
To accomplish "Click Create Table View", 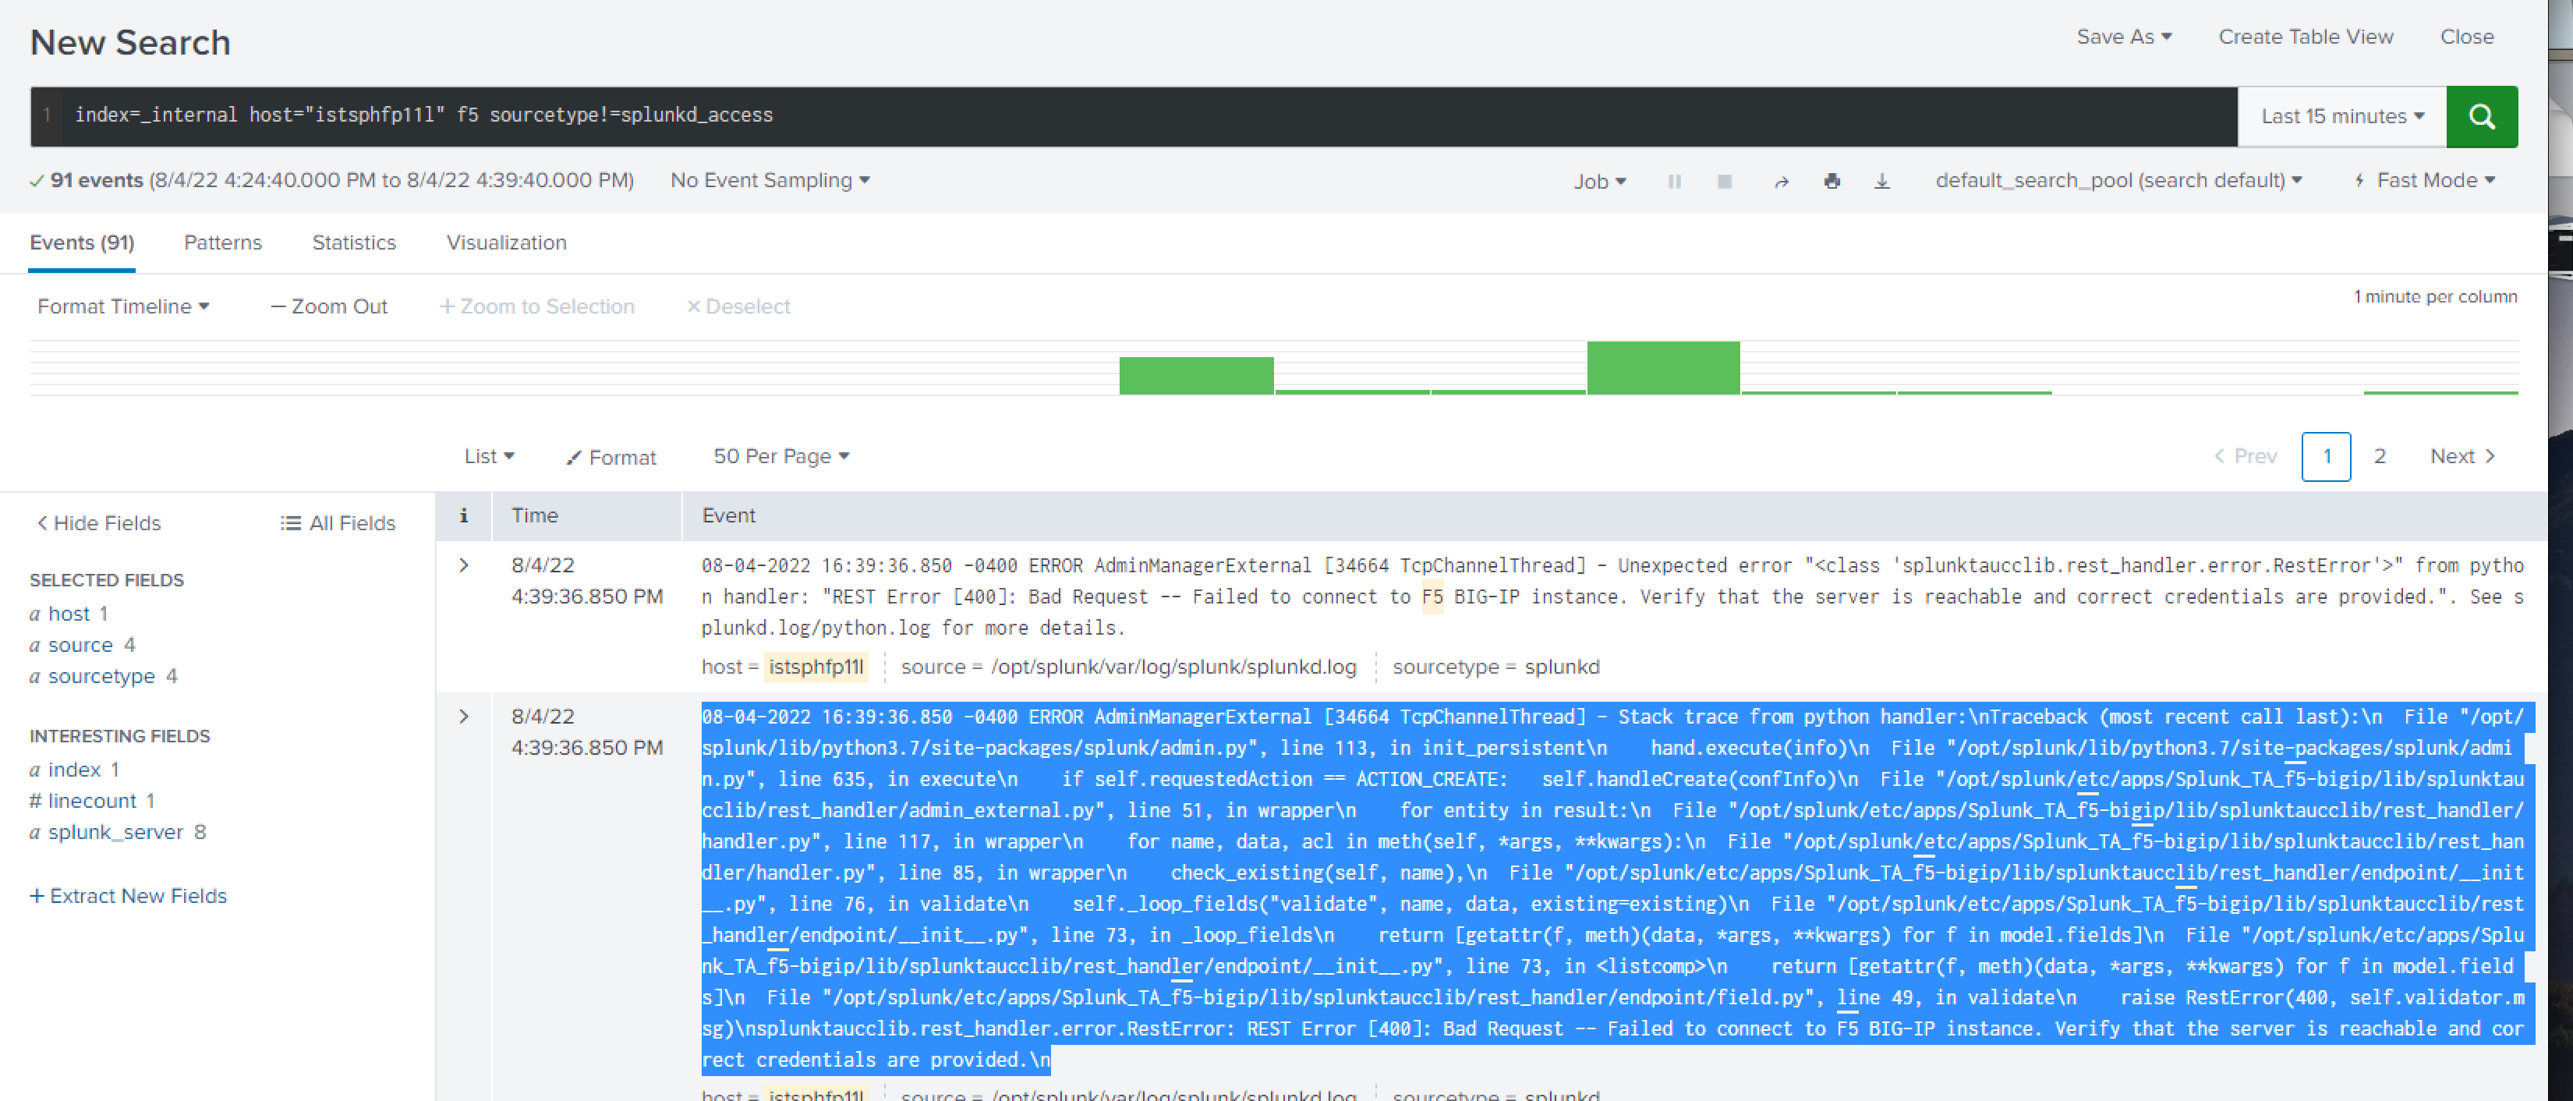I will [2306, 37].
